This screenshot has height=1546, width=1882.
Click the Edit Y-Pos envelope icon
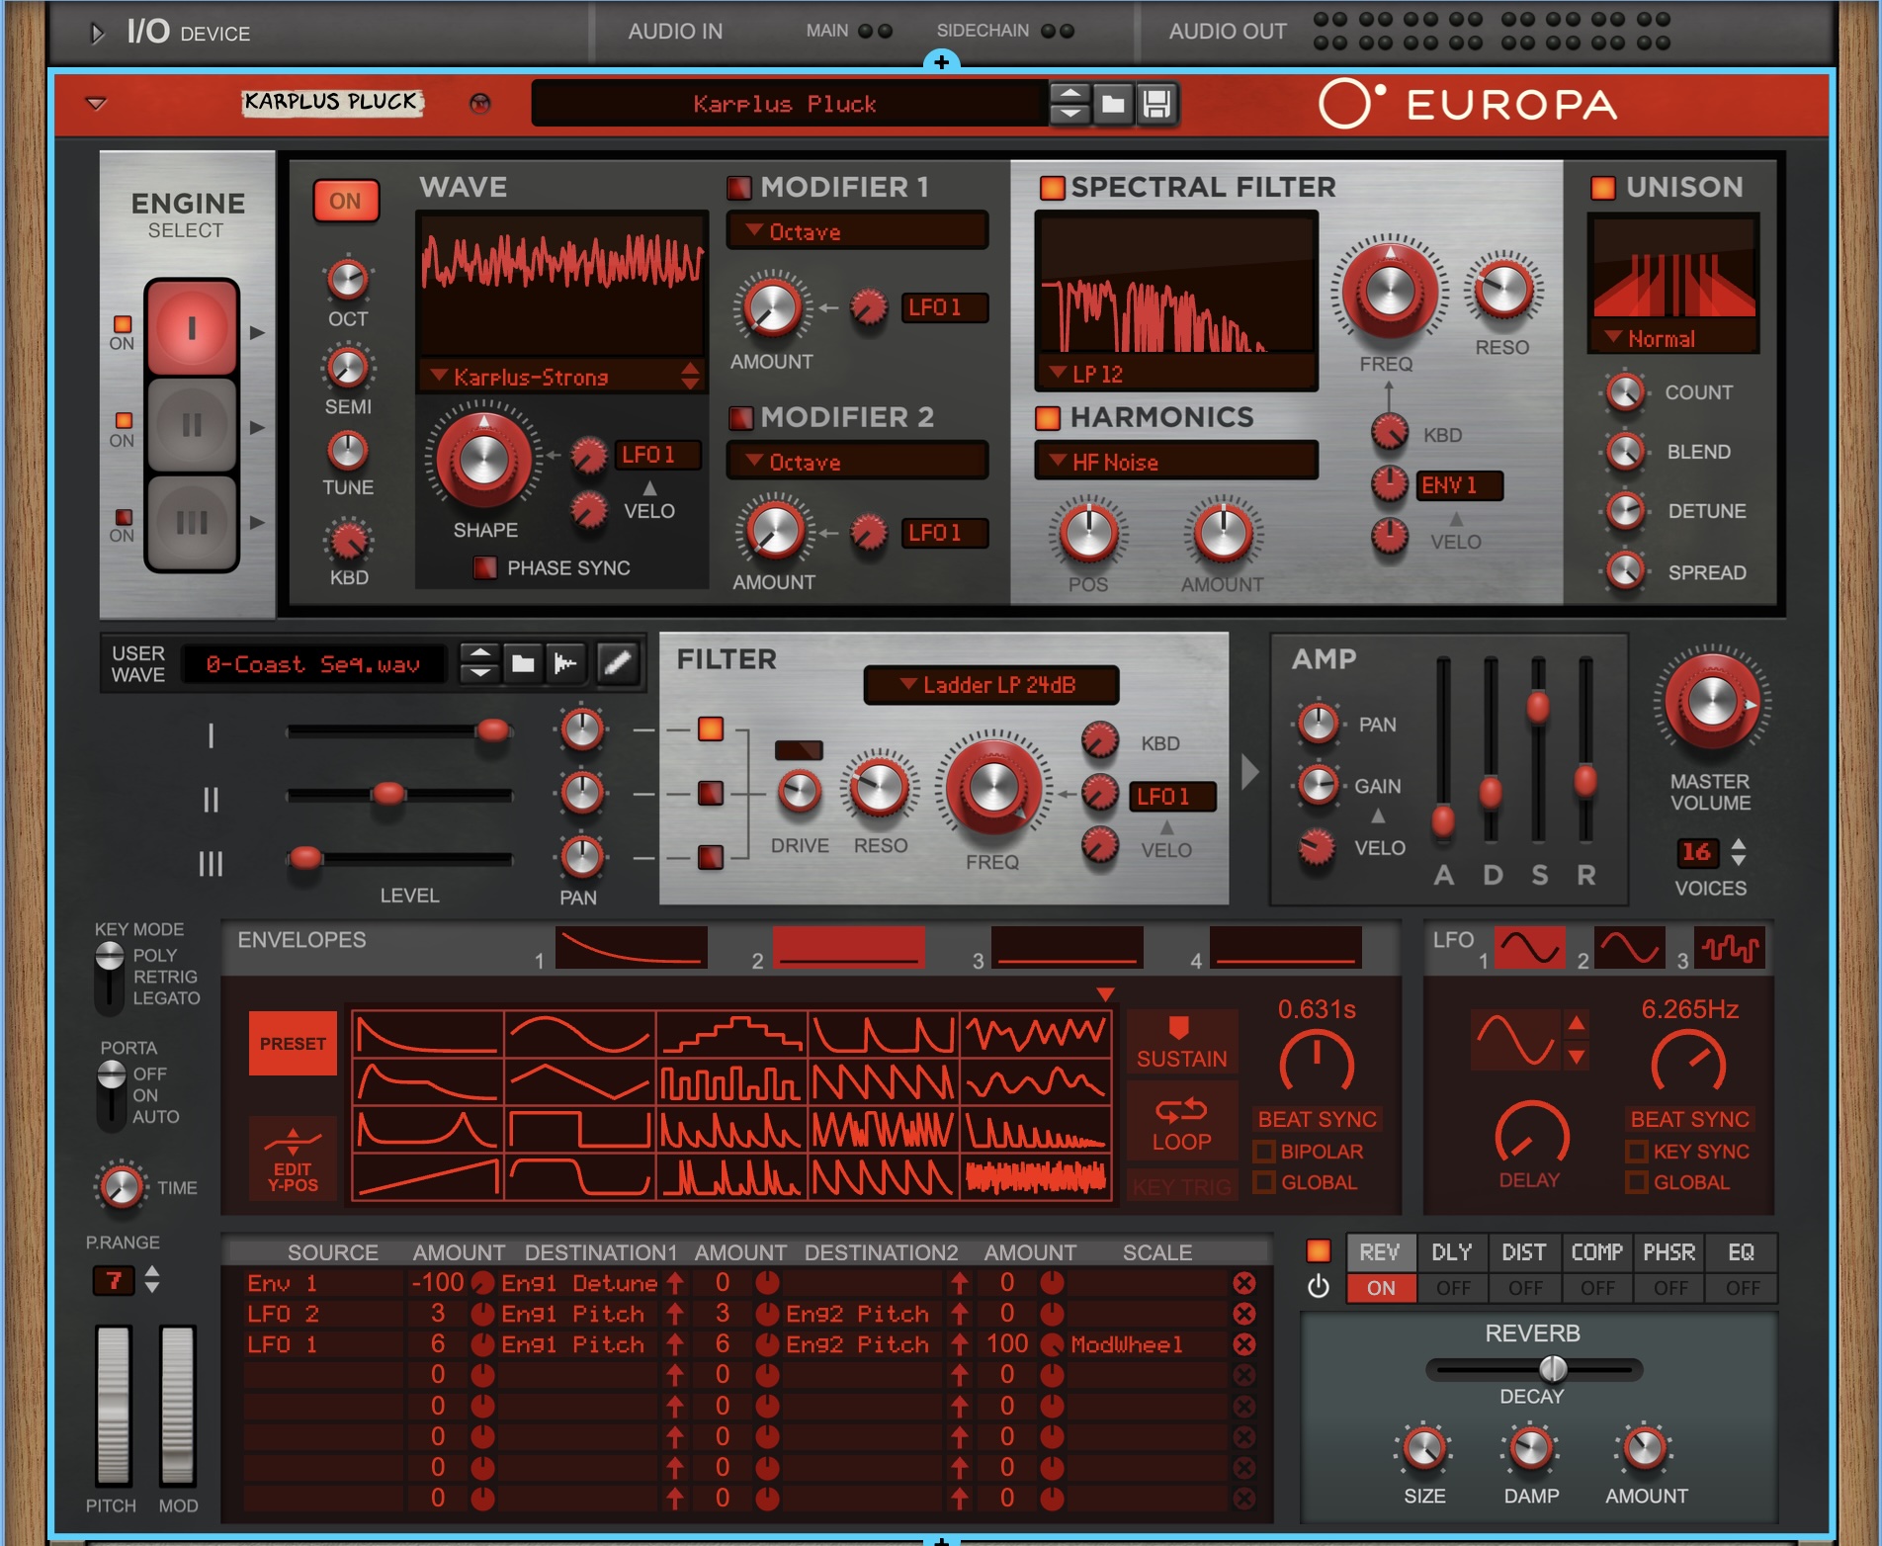click(293, 1159)
